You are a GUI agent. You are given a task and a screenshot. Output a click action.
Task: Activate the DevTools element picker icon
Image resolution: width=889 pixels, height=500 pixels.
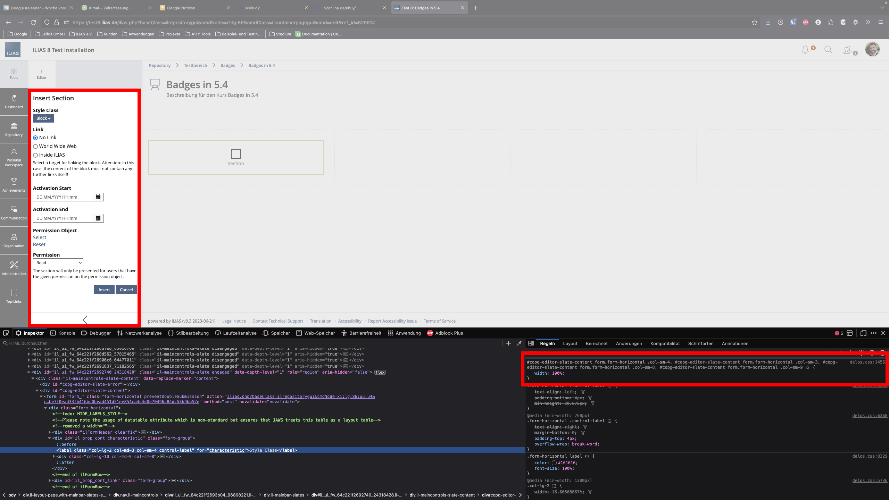(x=6, y=333)
